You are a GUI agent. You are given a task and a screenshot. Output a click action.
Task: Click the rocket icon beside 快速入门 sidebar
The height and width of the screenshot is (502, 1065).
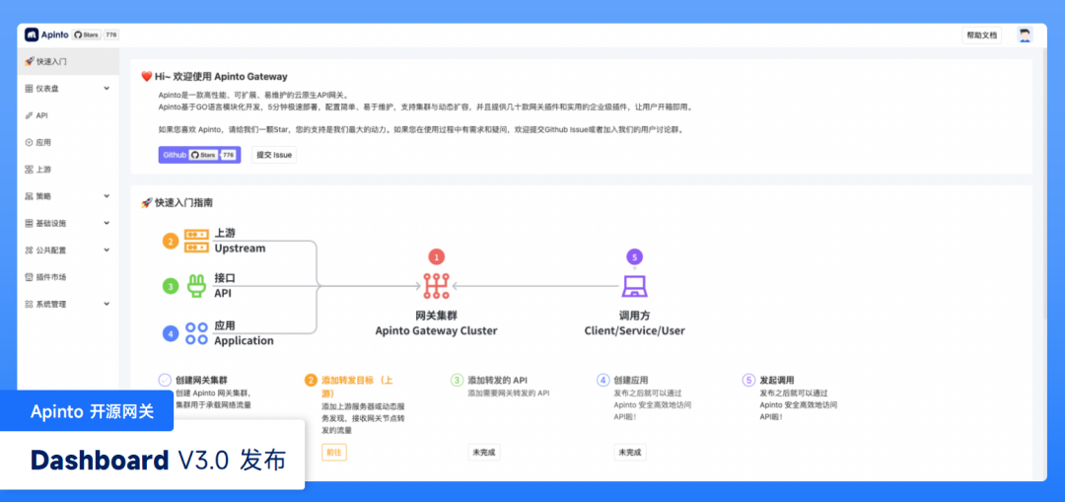(30, 61)
